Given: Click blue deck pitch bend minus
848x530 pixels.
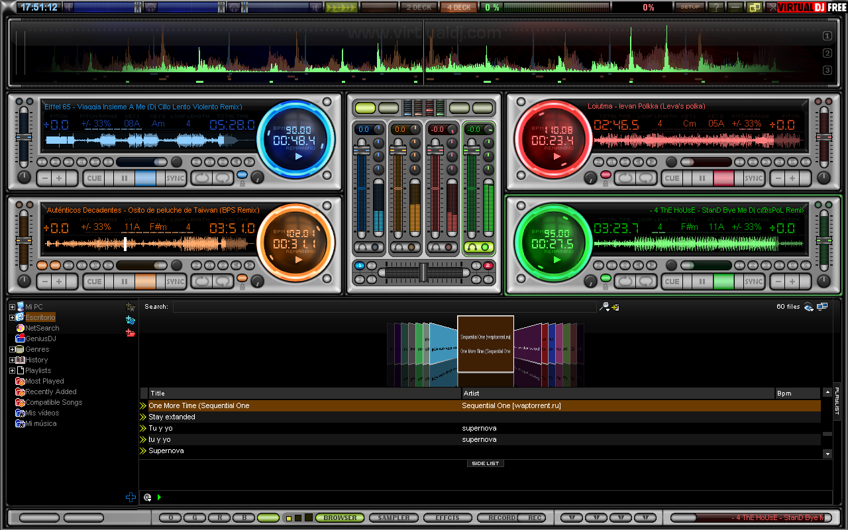Looking at the screenshot, I should (x=45, y=178).
